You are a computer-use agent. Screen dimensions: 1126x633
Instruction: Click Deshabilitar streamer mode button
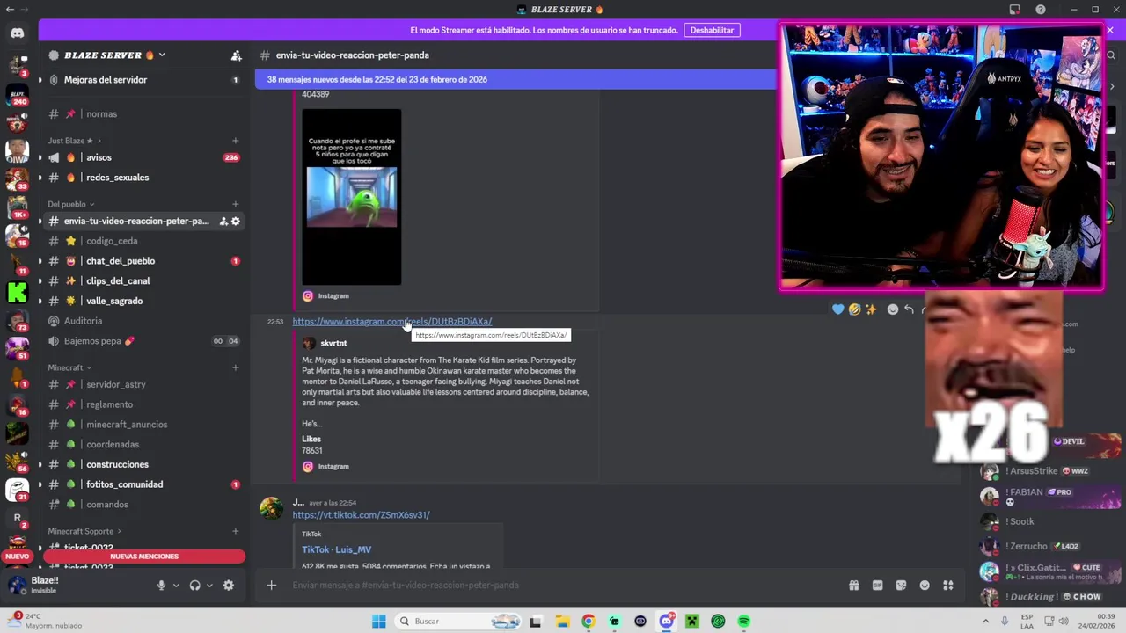point(712,30)
